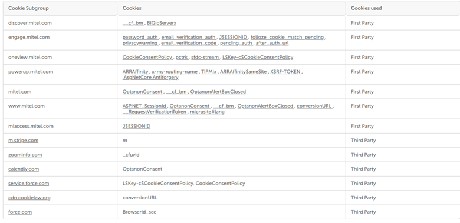Click First Party in powerup.mitel.com row

[x=362, y=72]
